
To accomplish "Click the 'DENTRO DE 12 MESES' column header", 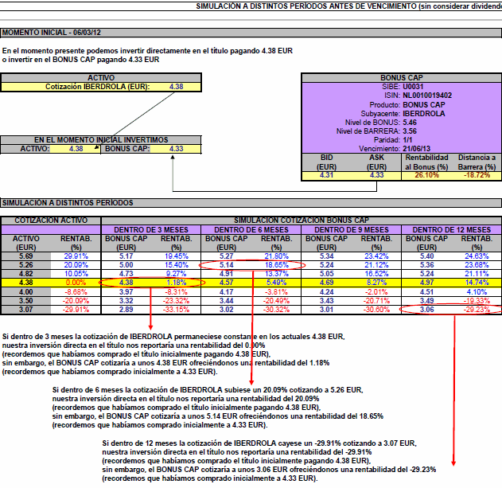I will click(451, 230).
